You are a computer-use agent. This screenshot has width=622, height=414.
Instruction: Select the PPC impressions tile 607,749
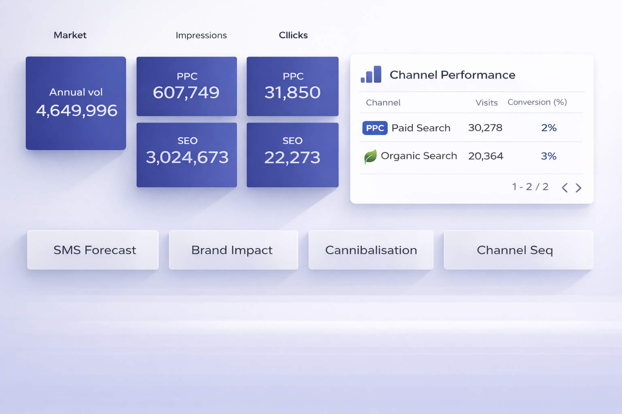click(187, 86)
